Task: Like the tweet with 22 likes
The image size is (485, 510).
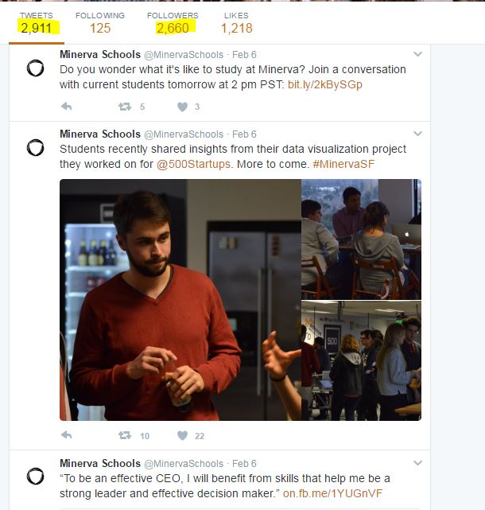Action: click(x=182, y=435)
